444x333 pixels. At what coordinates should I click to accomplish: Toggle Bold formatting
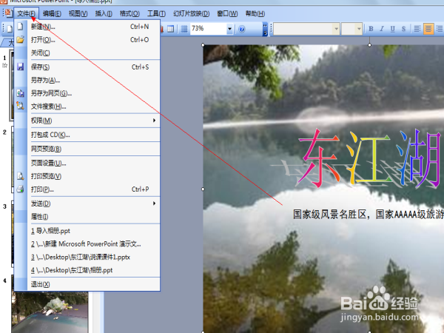tap(371, 29)
